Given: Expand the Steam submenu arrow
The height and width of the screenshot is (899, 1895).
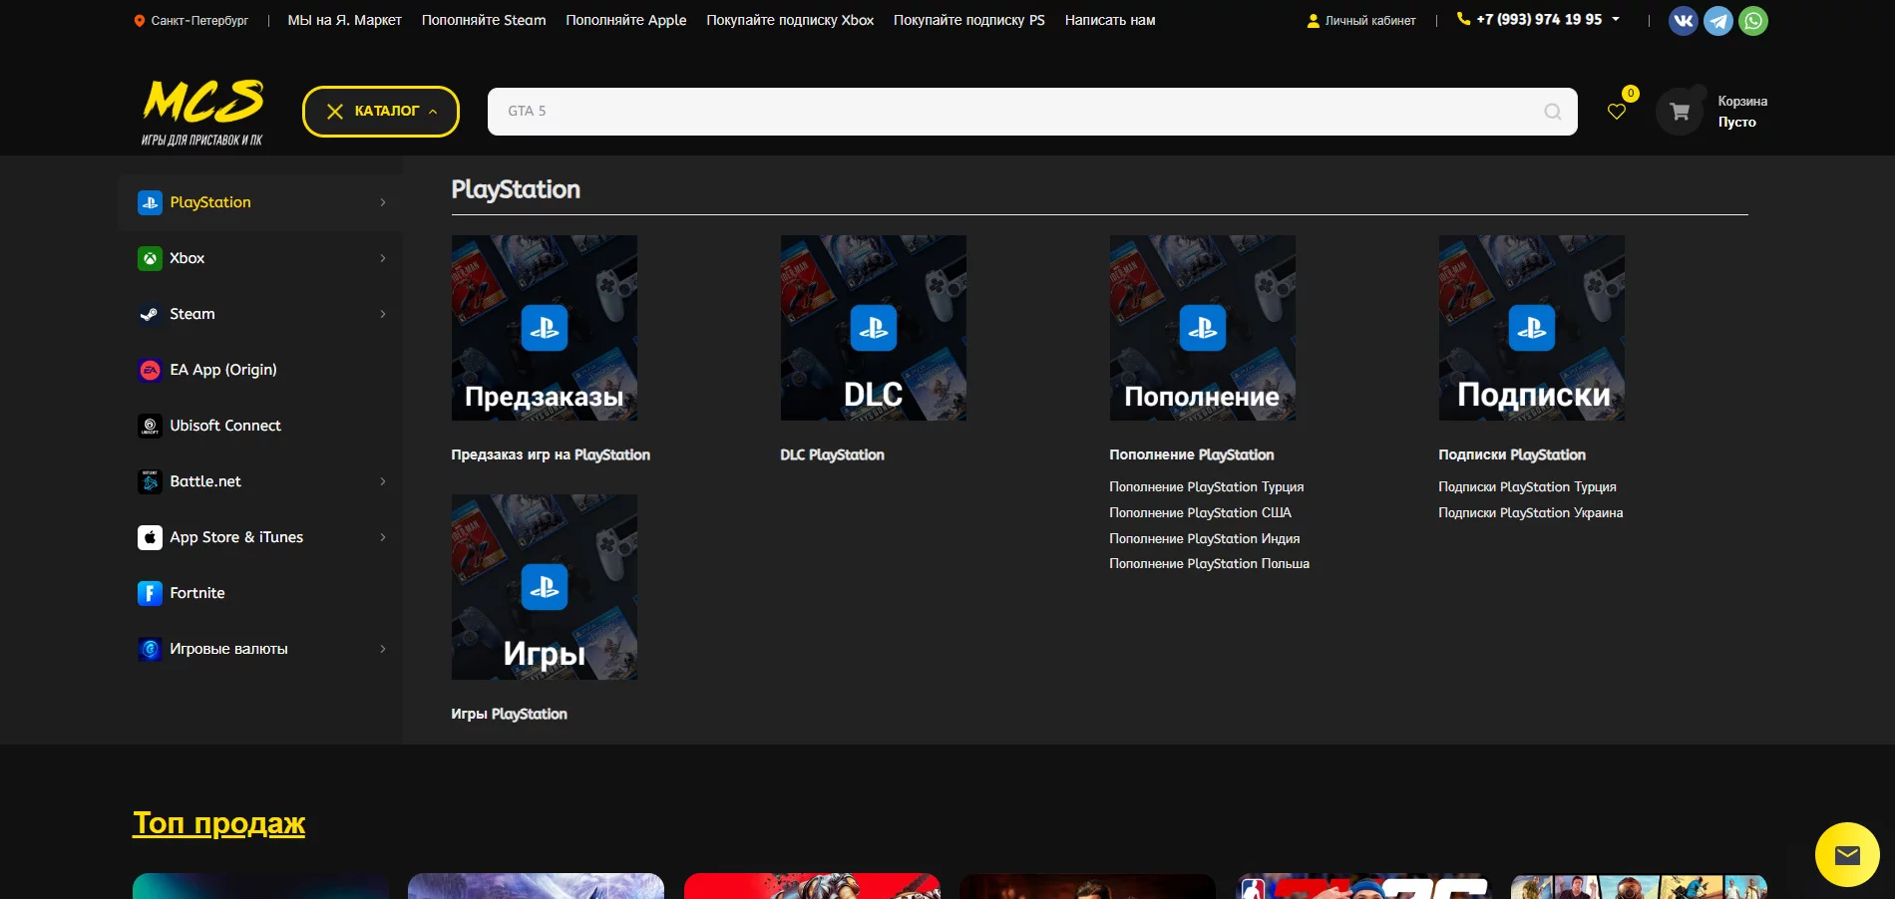Looking at the screenshot, I should [383, 314].
